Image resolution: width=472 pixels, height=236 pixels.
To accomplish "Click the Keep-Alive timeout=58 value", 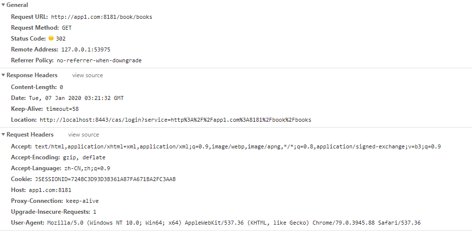I will pyautogui.click(x=63, y=109).
